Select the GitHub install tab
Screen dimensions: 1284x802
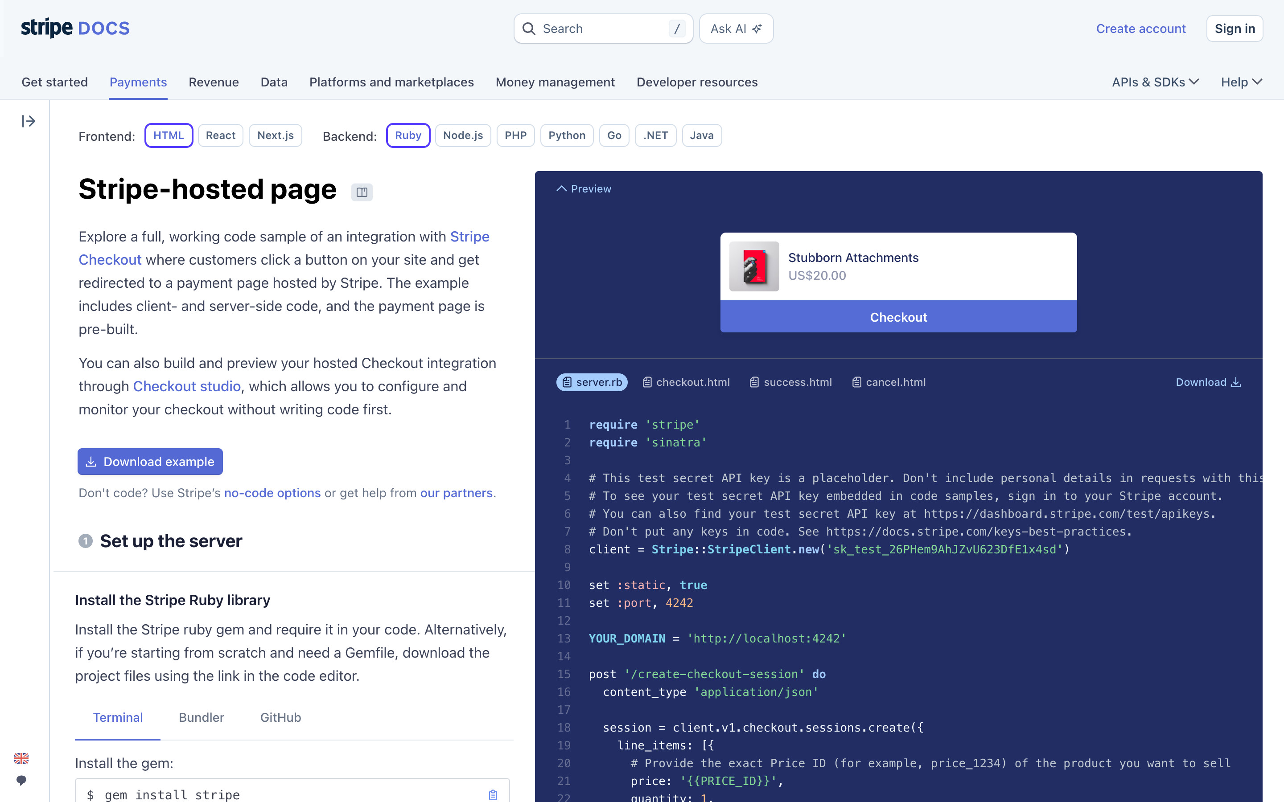[x=281, y=718]
